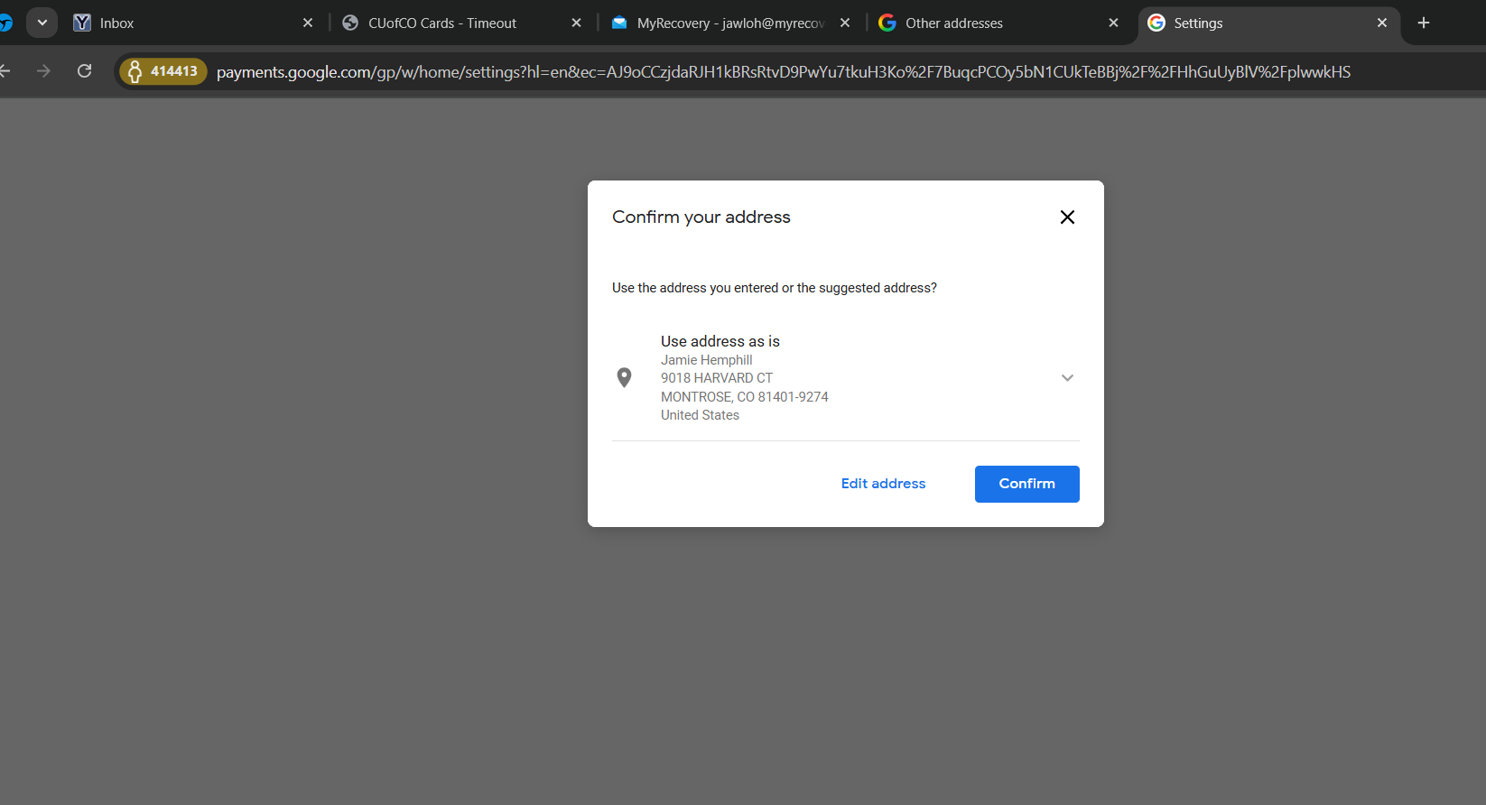Focus the payments.google.com URL field

(783, 72)
